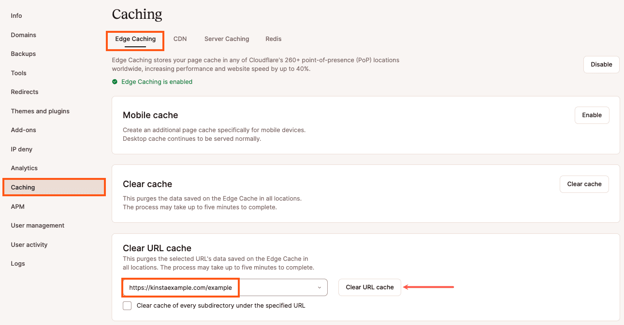The image size is (624, 325).
Task: Navigate to Redirects page
Action: click(x=25, y=92)
